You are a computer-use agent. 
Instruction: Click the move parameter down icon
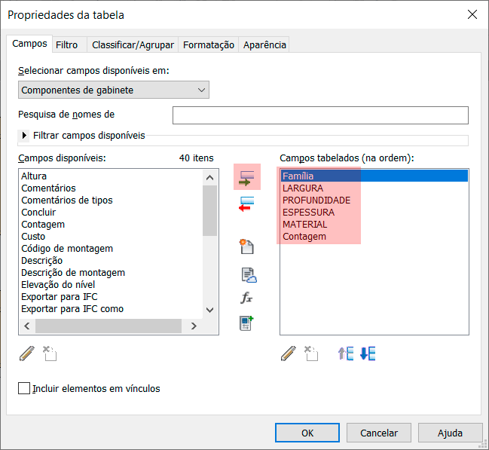[x=368, y=354]
